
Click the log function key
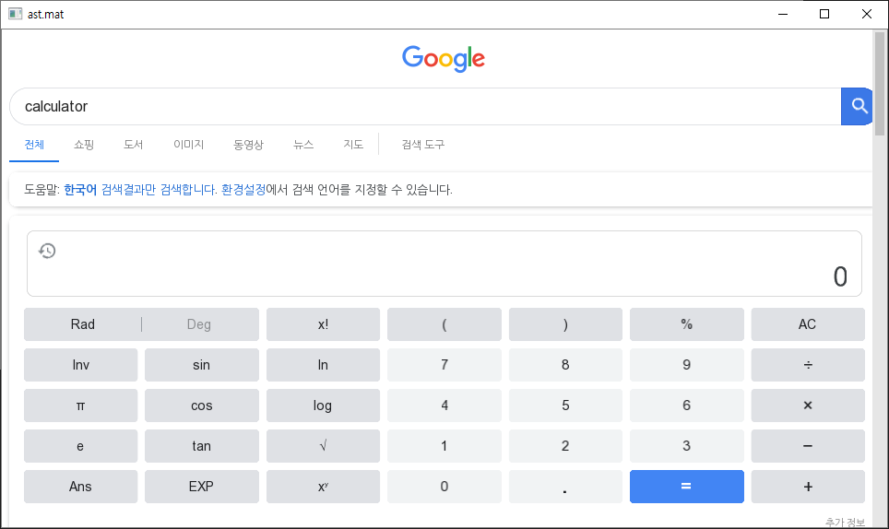pyautogui.click(x=323, y=406)
